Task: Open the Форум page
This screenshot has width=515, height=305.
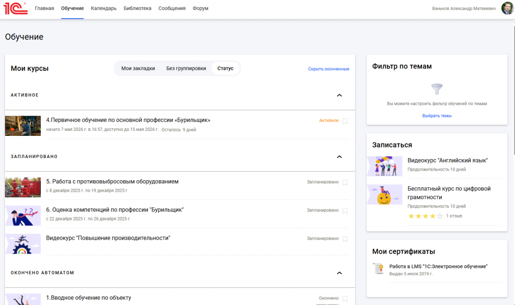Action: (200, 8)
